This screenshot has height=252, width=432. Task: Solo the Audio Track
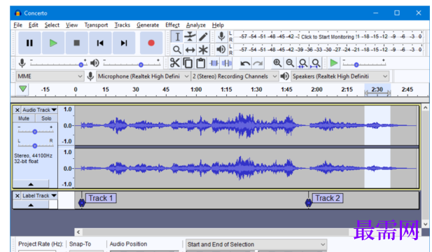click(x=46, y=118)
